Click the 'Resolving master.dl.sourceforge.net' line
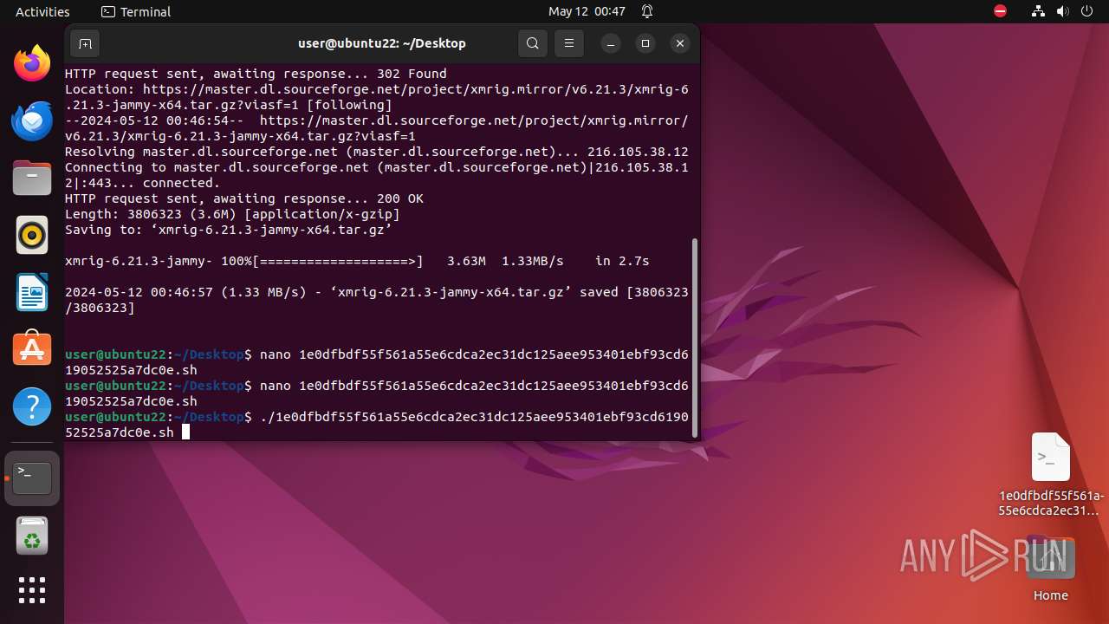1109x624 pixels. 377,152
